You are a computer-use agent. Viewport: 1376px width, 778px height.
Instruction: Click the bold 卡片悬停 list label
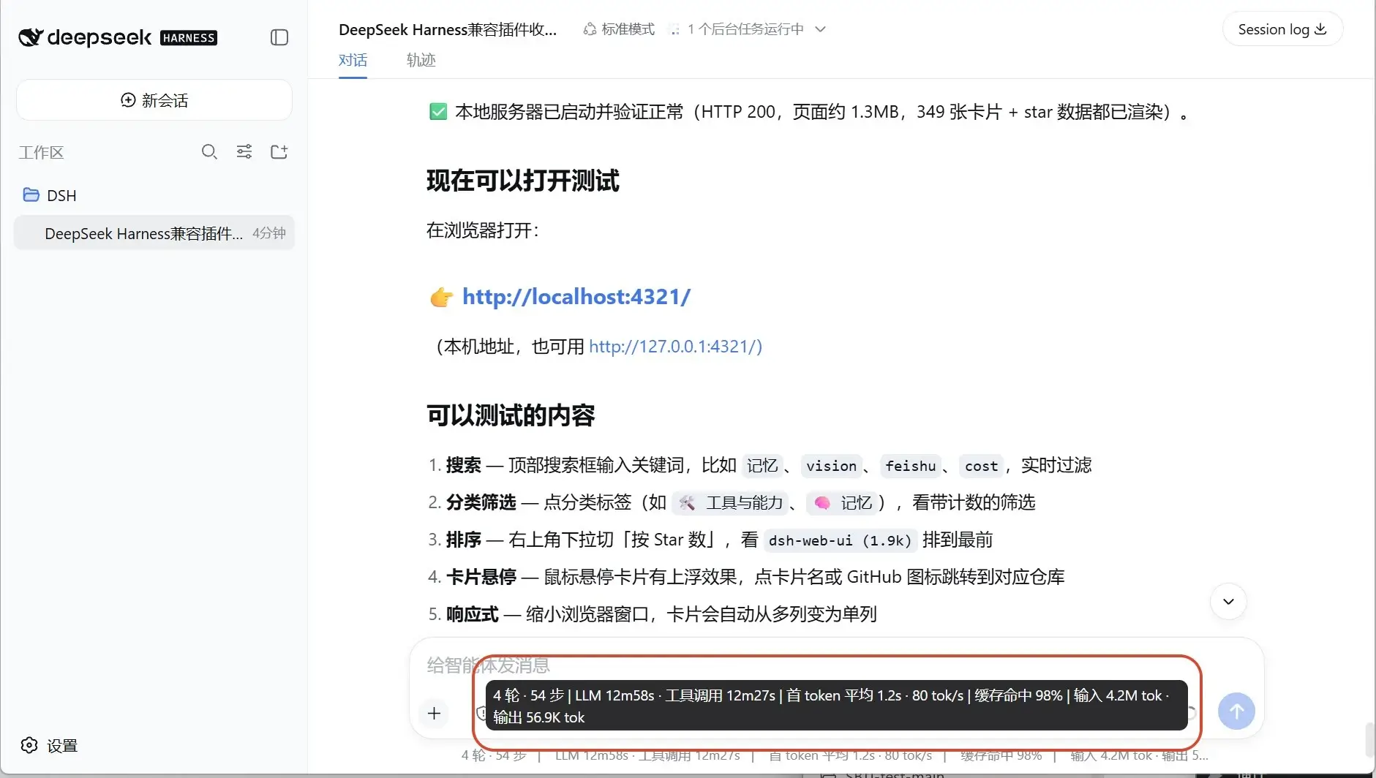tap(481, 577)
